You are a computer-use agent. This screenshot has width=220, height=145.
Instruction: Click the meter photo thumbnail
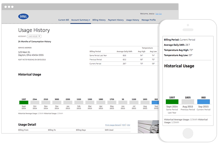pyautogui.click(x=148, y=127)
